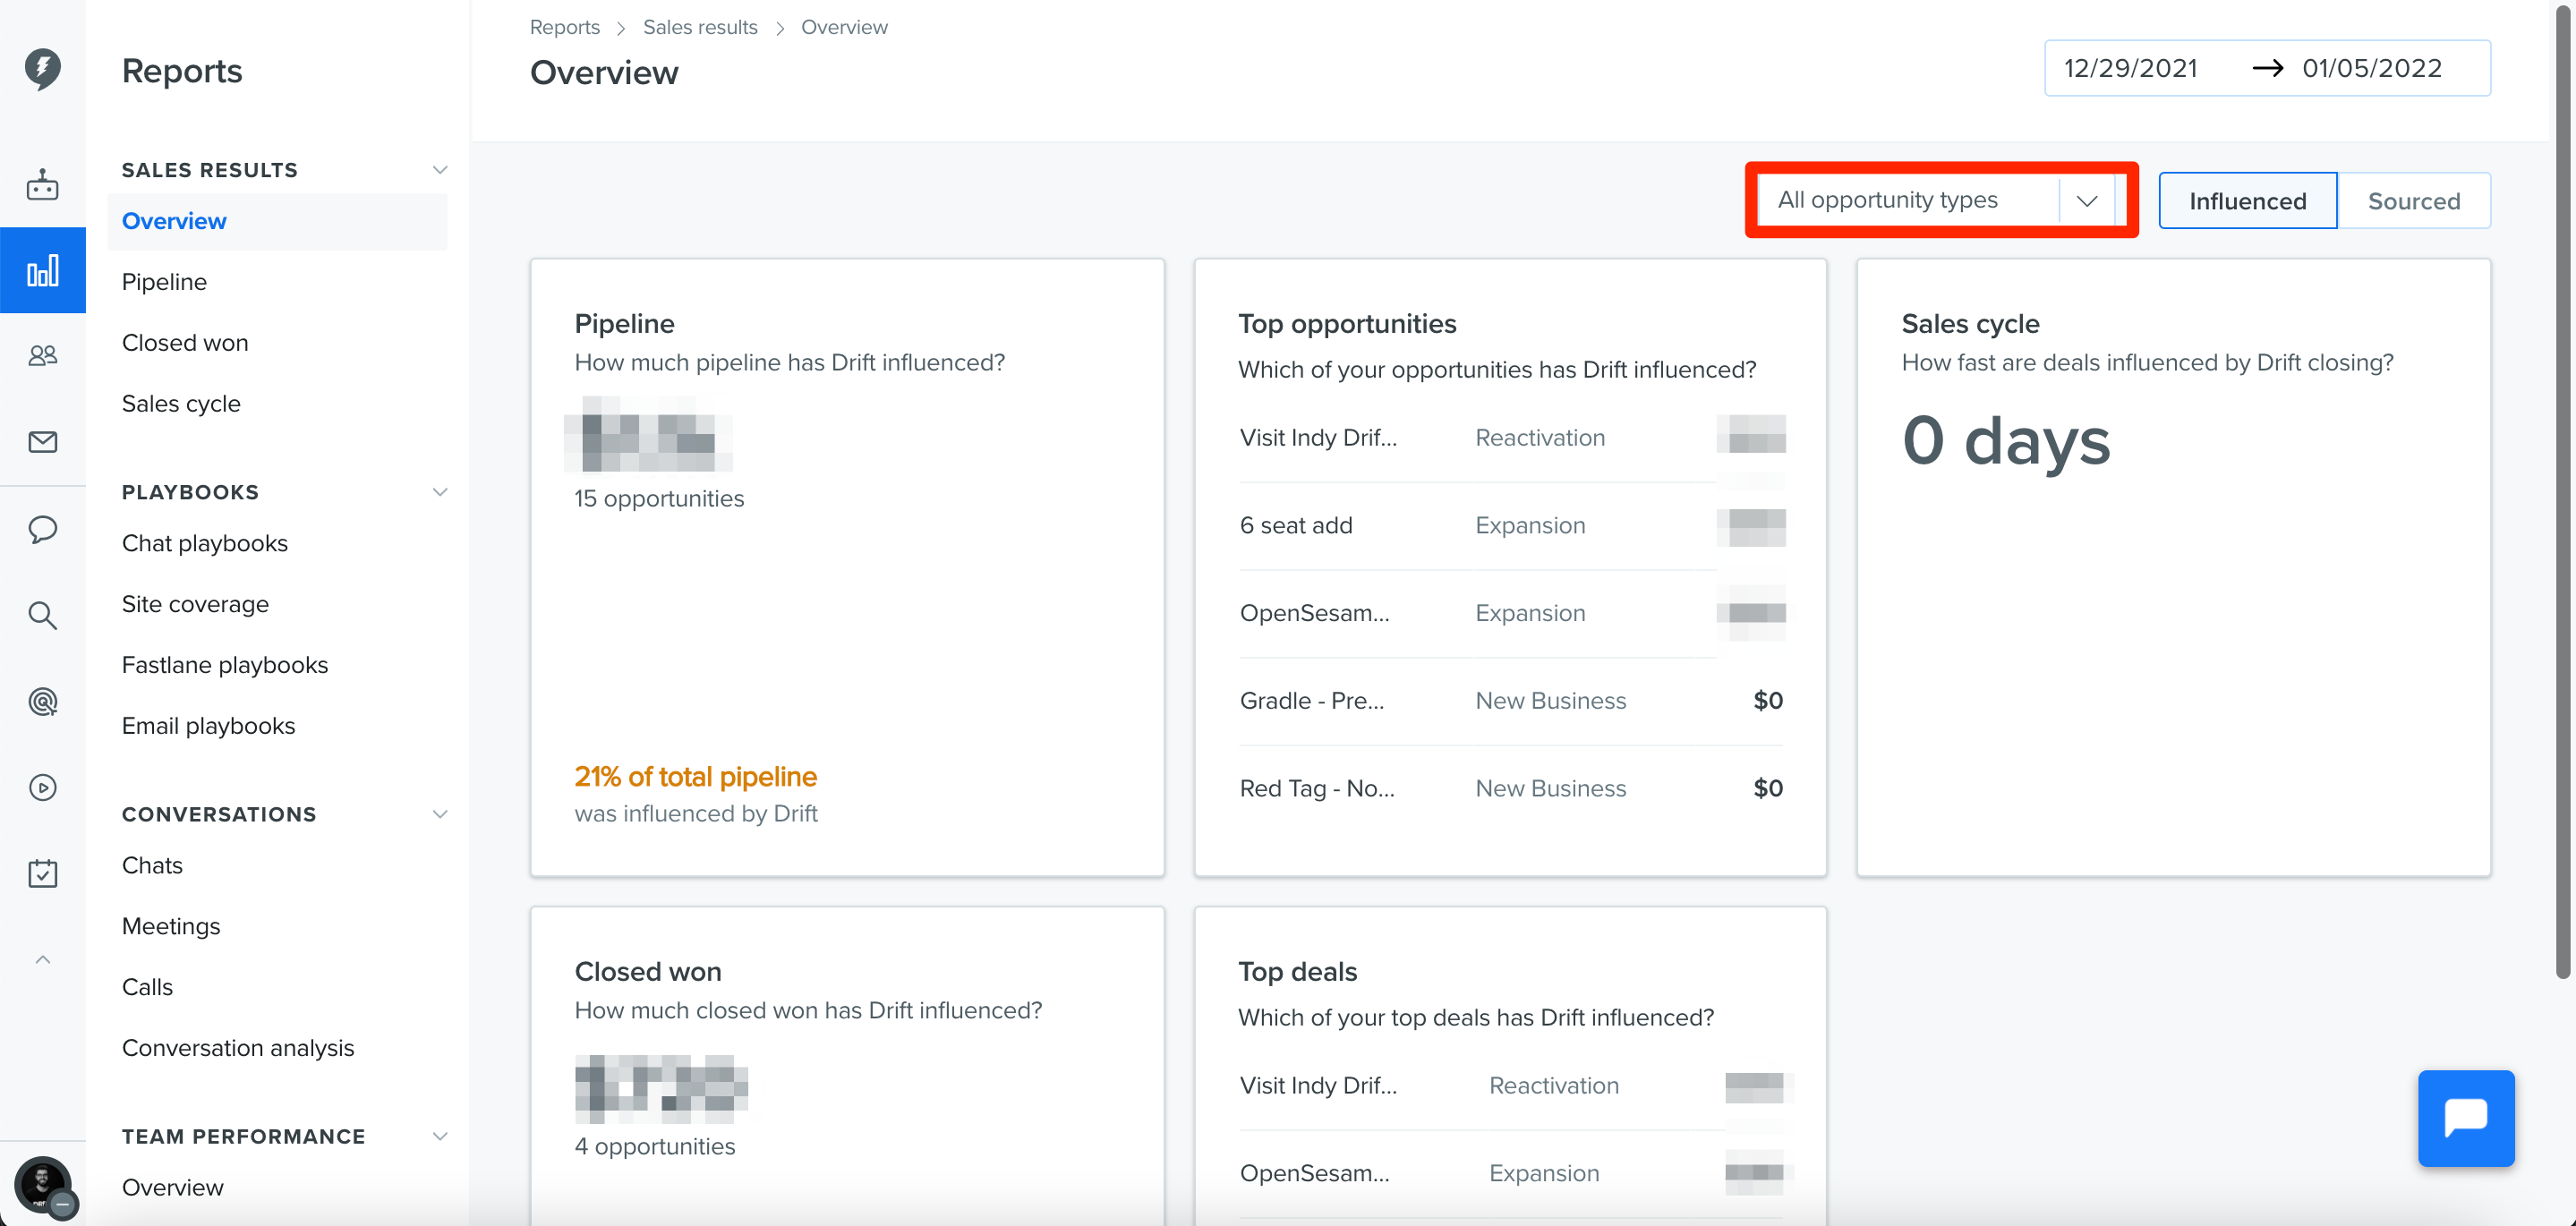Open the Closed won report
2576x1226 pixels.
(185, 343)
